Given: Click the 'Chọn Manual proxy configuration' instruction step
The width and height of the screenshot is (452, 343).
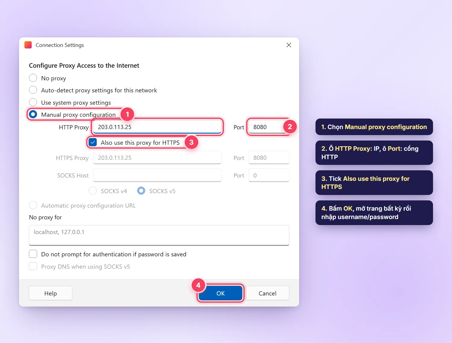Looking at the screenshot, I should tap(374, 127).
